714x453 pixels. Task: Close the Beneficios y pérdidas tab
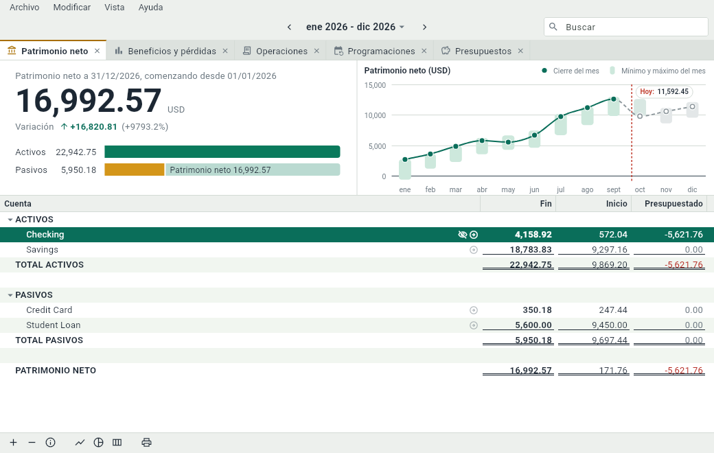point(225,51)
